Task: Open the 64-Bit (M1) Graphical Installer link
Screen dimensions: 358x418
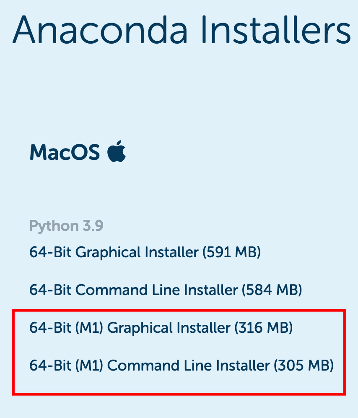Action: 161,328
